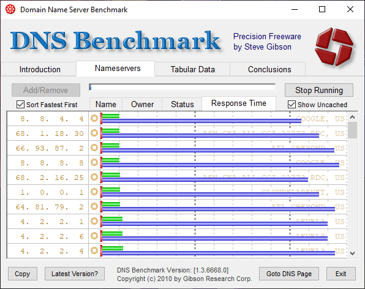The height and width of the screenshot is (289, 365).
Task: Select the Status column tab
Action: [182, 104]
